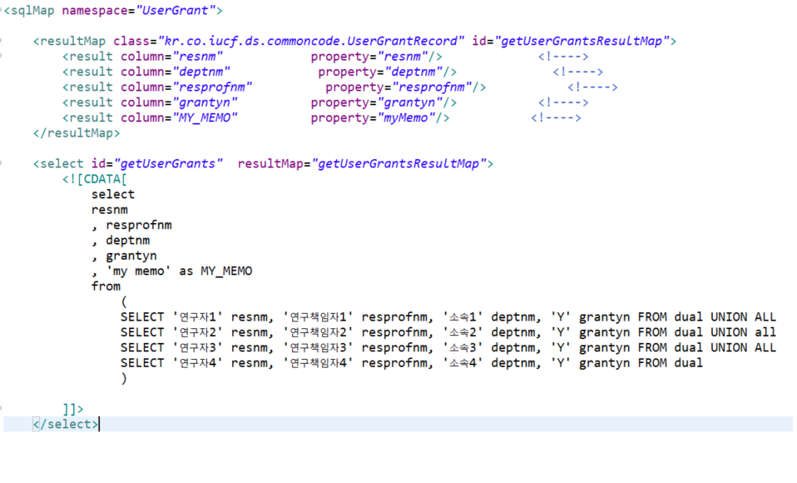Click property value "resprofnm" in result row
This screenshot has width=797, height=483.
[432, 87]
